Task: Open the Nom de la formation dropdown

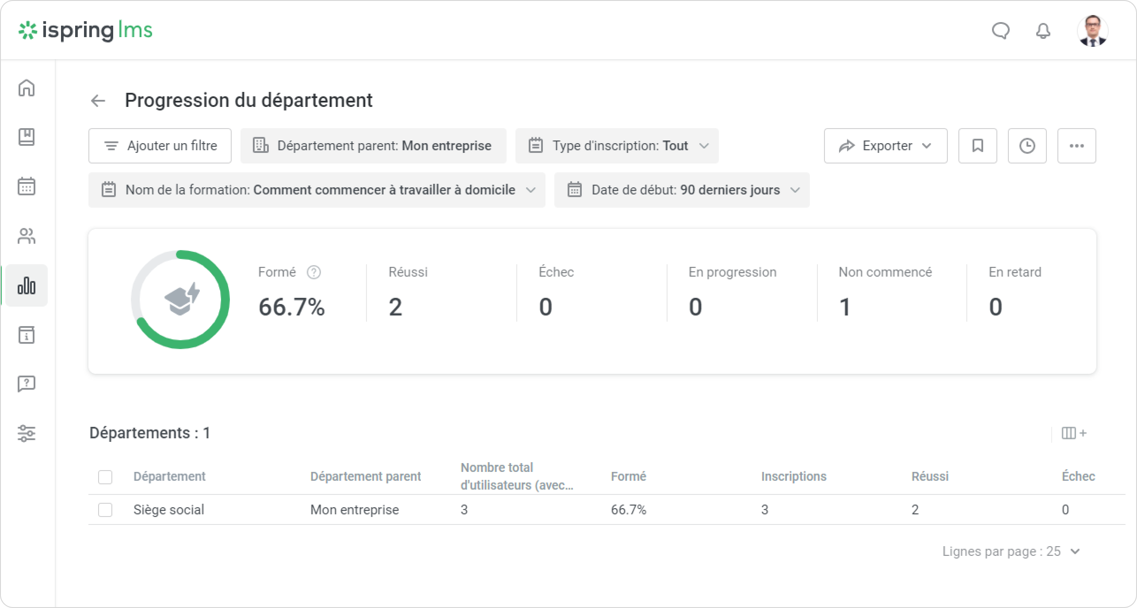Action: tap(317, 190)
